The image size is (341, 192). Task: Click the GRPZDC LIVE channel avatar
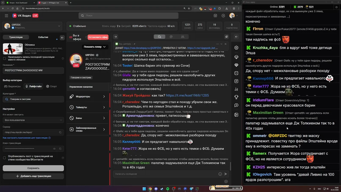coord(76,60)
